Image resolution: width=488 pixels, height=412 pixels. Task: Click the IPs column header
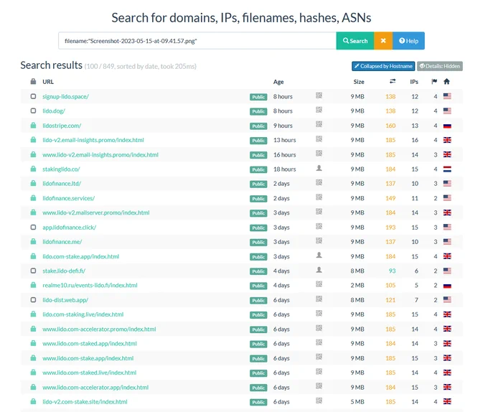click(414, 82)
